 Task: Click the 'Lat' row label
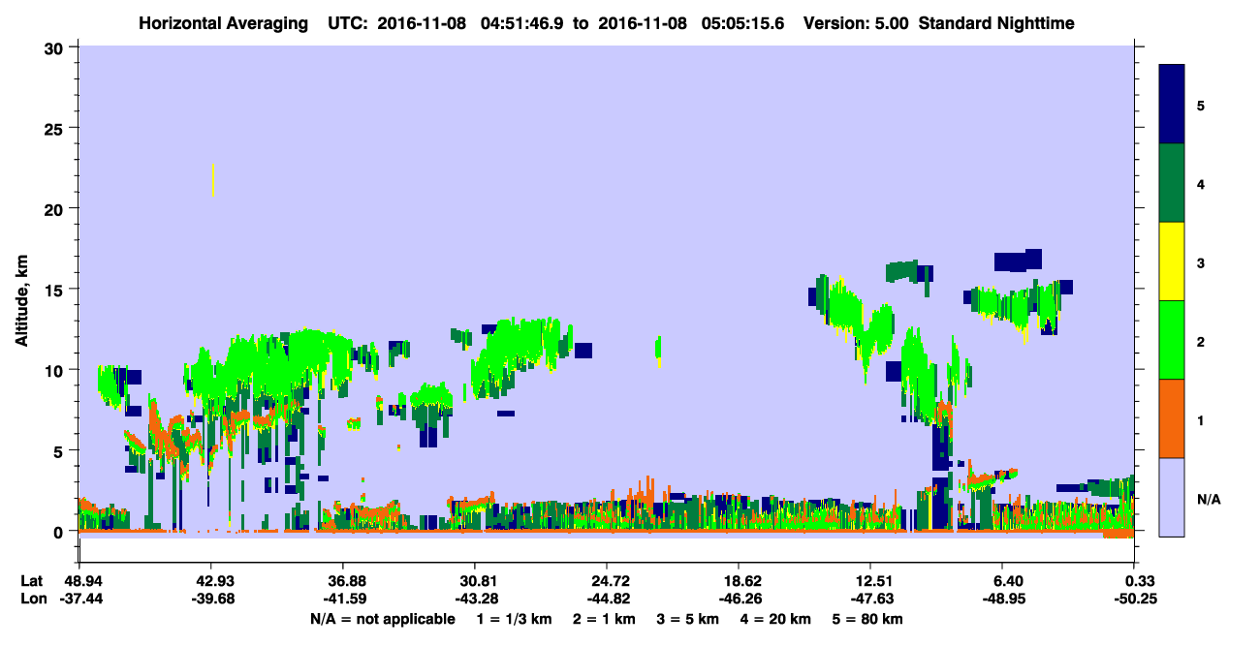tap(32, 581)
